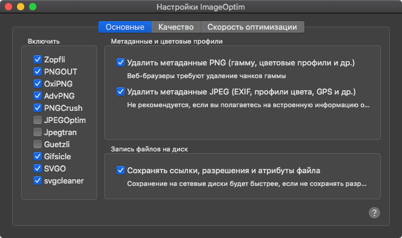Toggle the svgcleaner checkbox

point(38,180)
